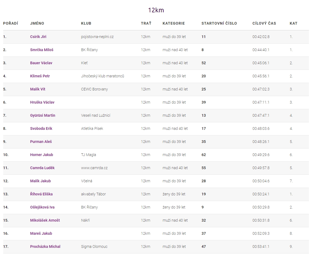Click rank number 10.

coord(6,155)
